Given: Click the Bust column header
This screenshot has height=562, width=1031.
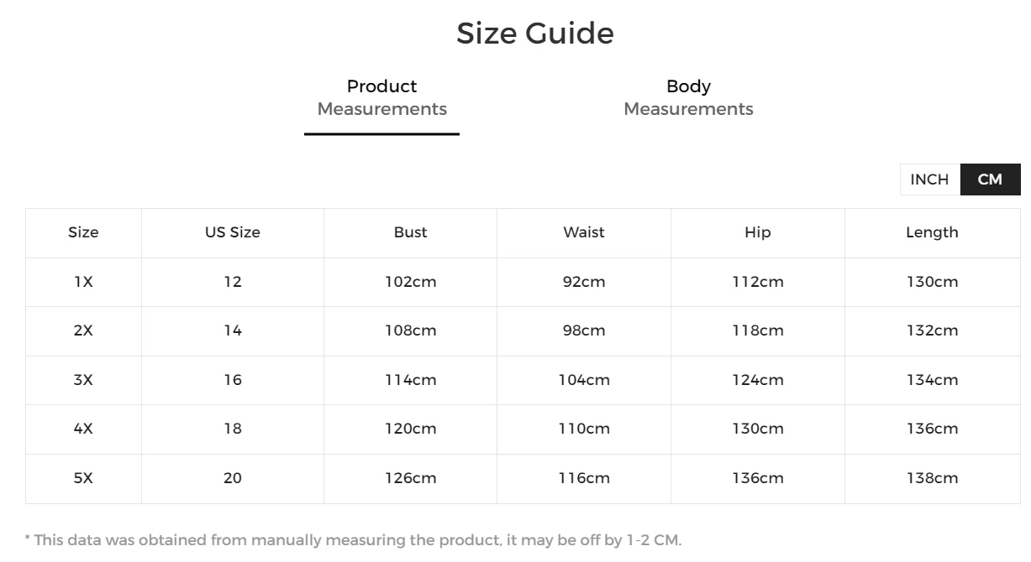Looking at the screenshot, I should [x=410, y=233].
